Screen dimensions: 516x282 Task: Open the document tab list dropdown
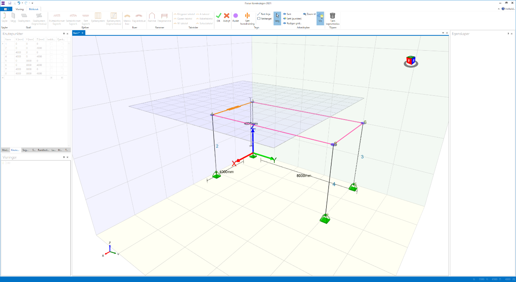(x=443, y=33)
